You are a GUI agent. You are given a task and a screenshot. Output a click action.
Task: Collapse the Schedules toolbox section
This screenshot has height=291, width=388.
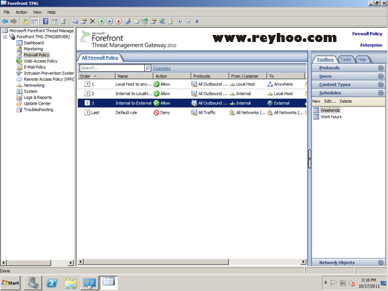(348, 93)
